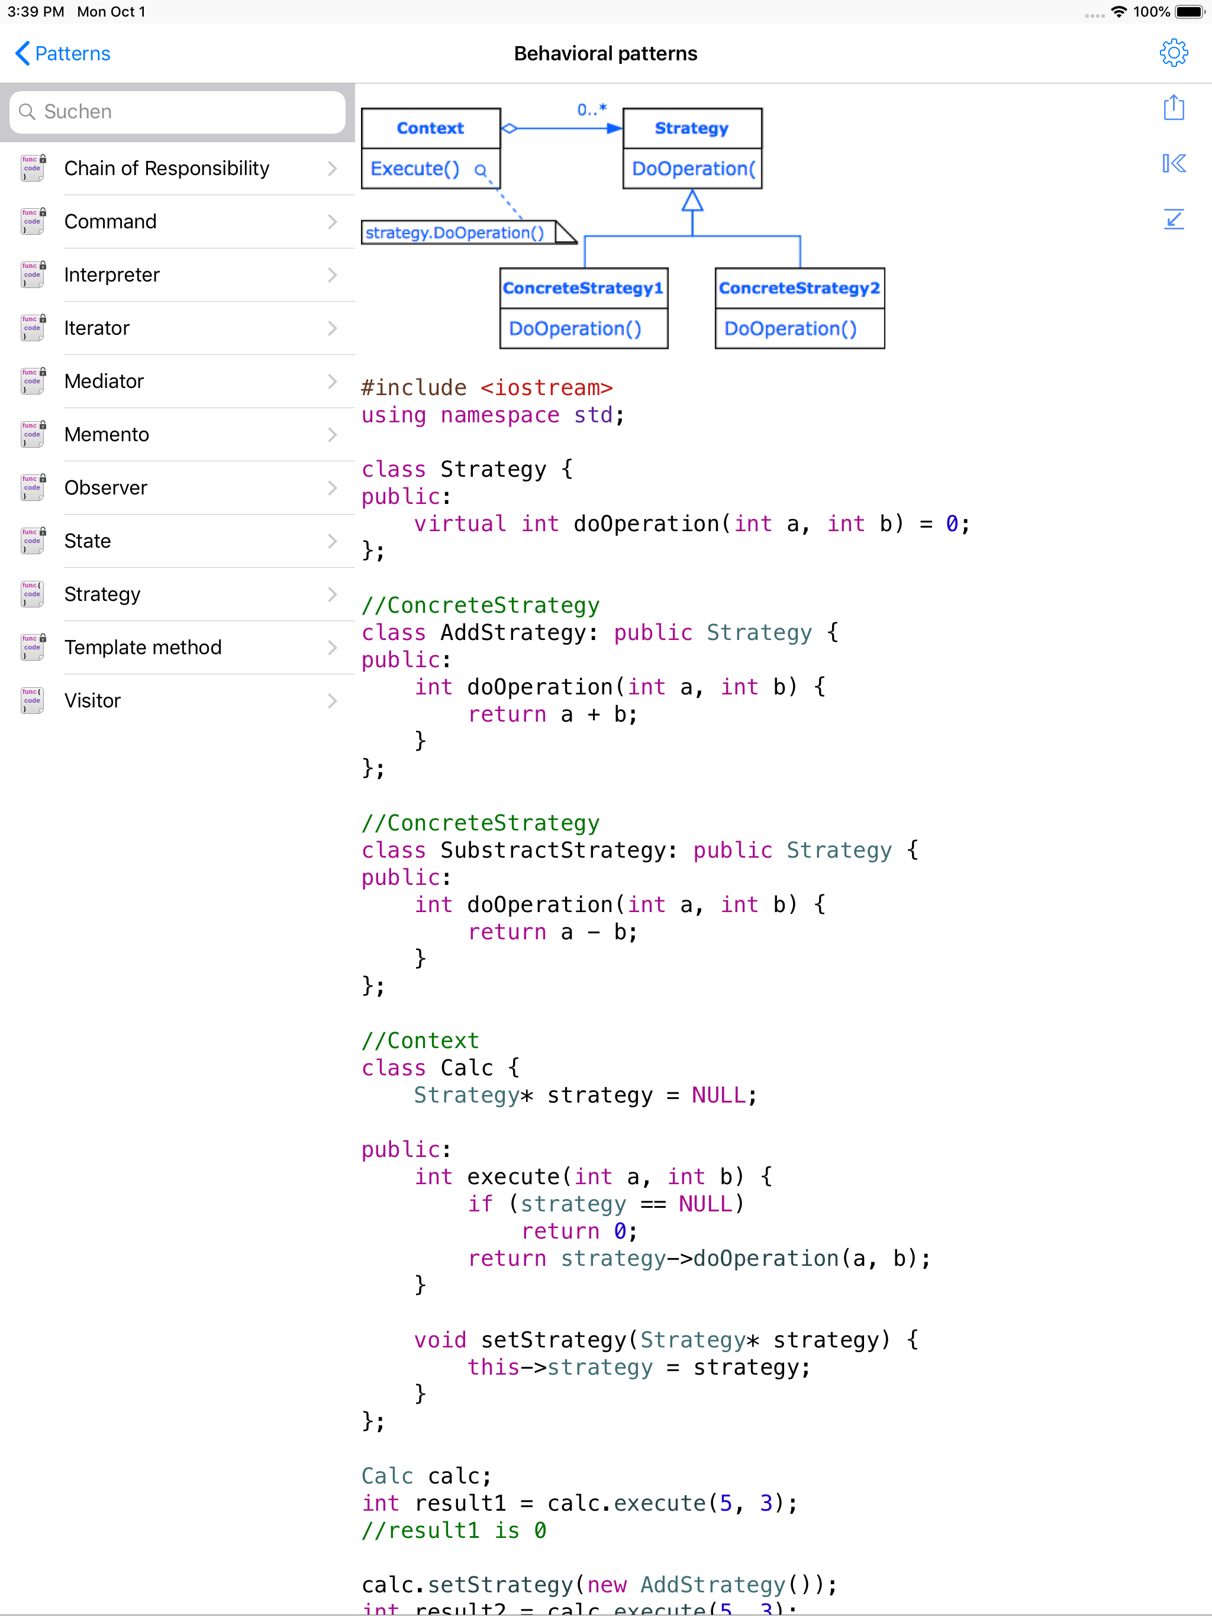This screenshot has height=1616, width=1212.
Task: Select the Visitor row
Action: tap(178, 702)
